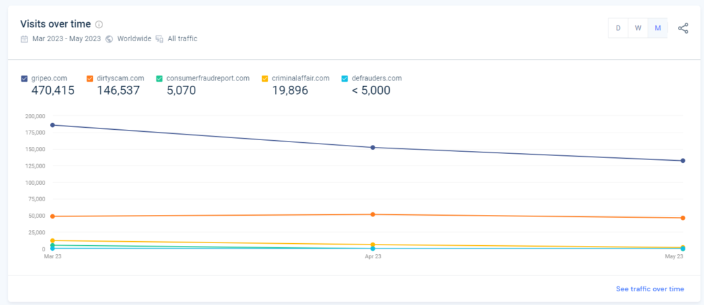704x305 pixels.
Task: Switch to weekly view with W
Action: pyautogui.click(x=638, y=28)
